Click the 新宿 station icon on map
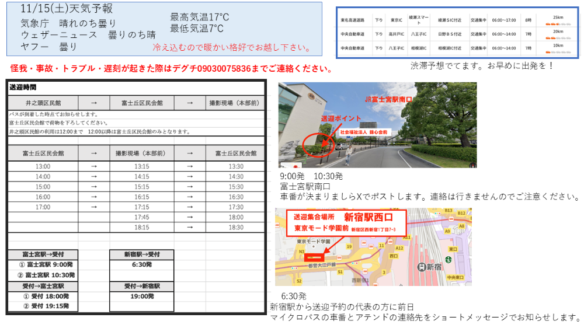 [423, 267]
